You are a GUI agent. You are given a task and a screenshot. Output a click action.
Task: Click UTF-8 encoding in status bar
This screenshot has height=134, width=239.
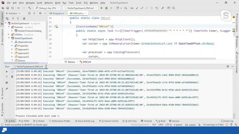[168, 125]
